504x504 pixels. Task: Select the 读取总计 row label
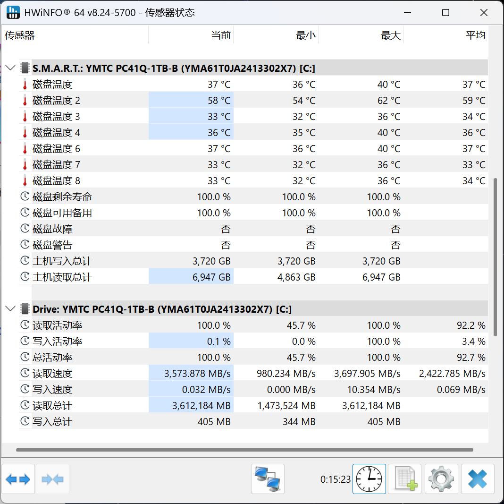(x=52, y=406)
